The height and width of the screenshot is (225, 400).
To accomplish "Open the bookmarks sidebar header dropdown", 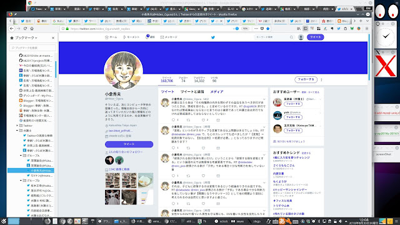I will tap(24, 37).
